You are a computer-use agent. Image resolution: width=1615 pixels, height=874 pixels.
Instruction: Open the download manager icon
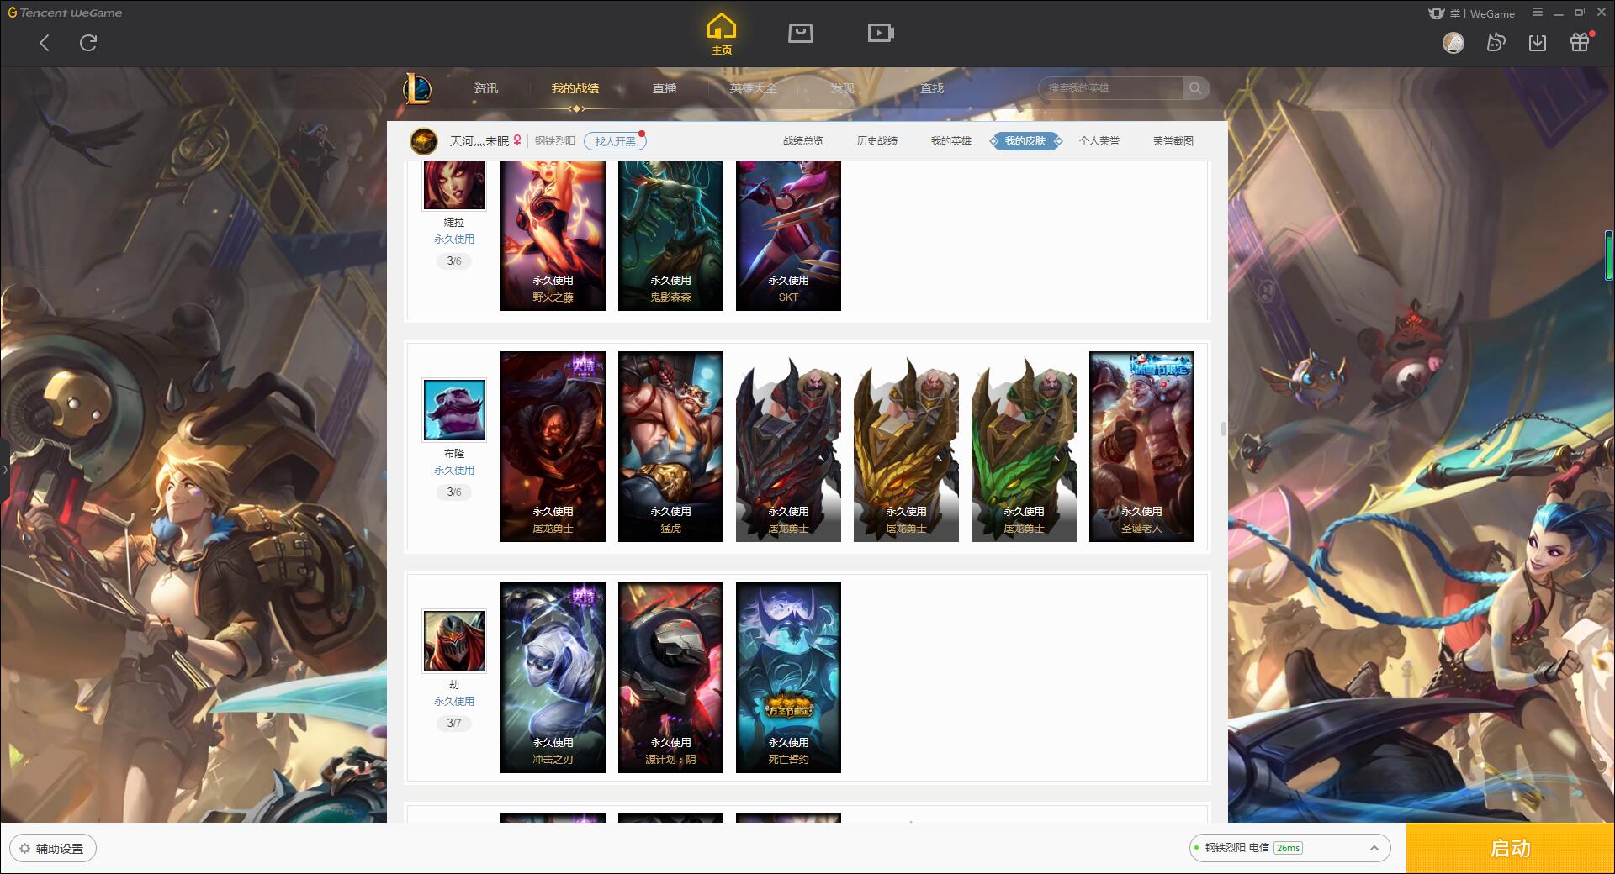[1538, 43]
